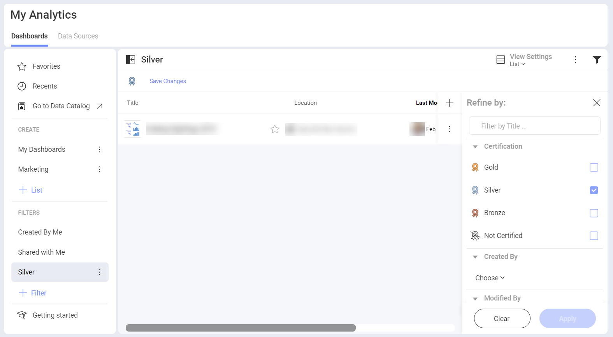Click the filter funnel icon

pyautogui.click(x=596, y=59)
